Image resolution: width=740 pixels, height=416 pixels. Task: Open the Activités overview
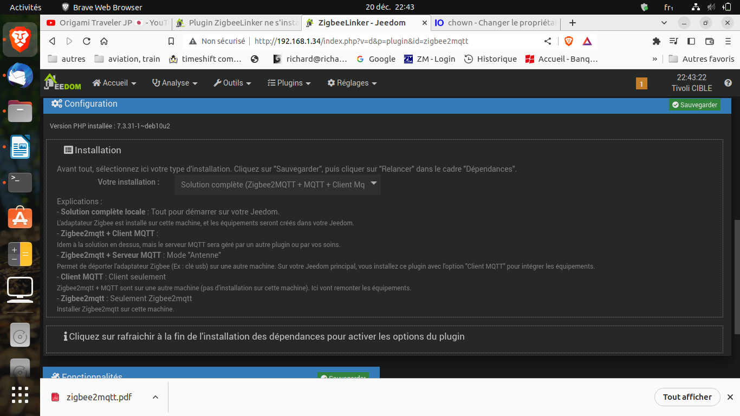(x=25, y=7)
